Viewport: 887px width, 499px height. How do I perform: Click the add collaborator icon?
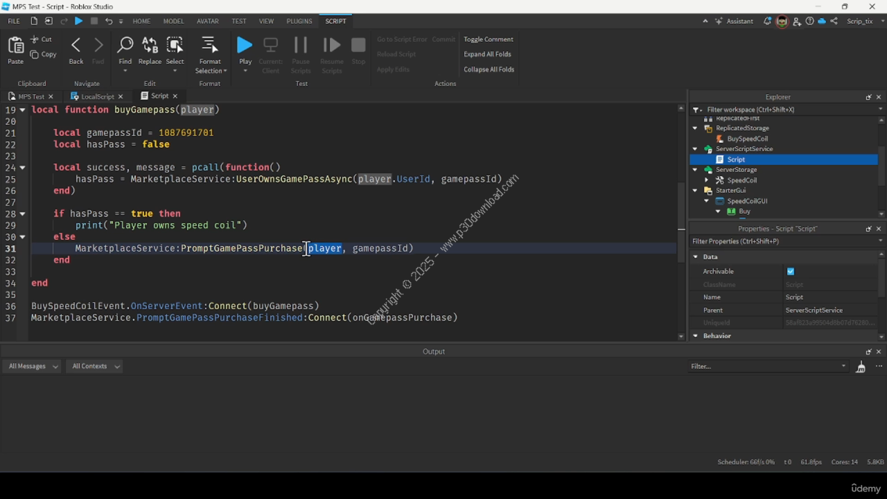[x=798, y=21]
